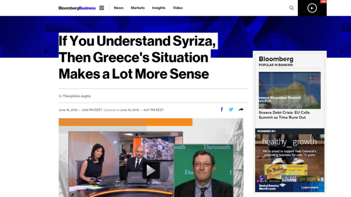The width and height of the screenshot is (351, 197).
Task: Click the LIVE badge
Action: (323, 2)
